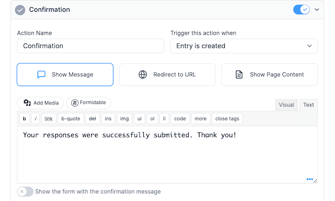Enable Show the form with confirmation message
Viewport: 335px width, 201px height.
click(x=25, y=192)
